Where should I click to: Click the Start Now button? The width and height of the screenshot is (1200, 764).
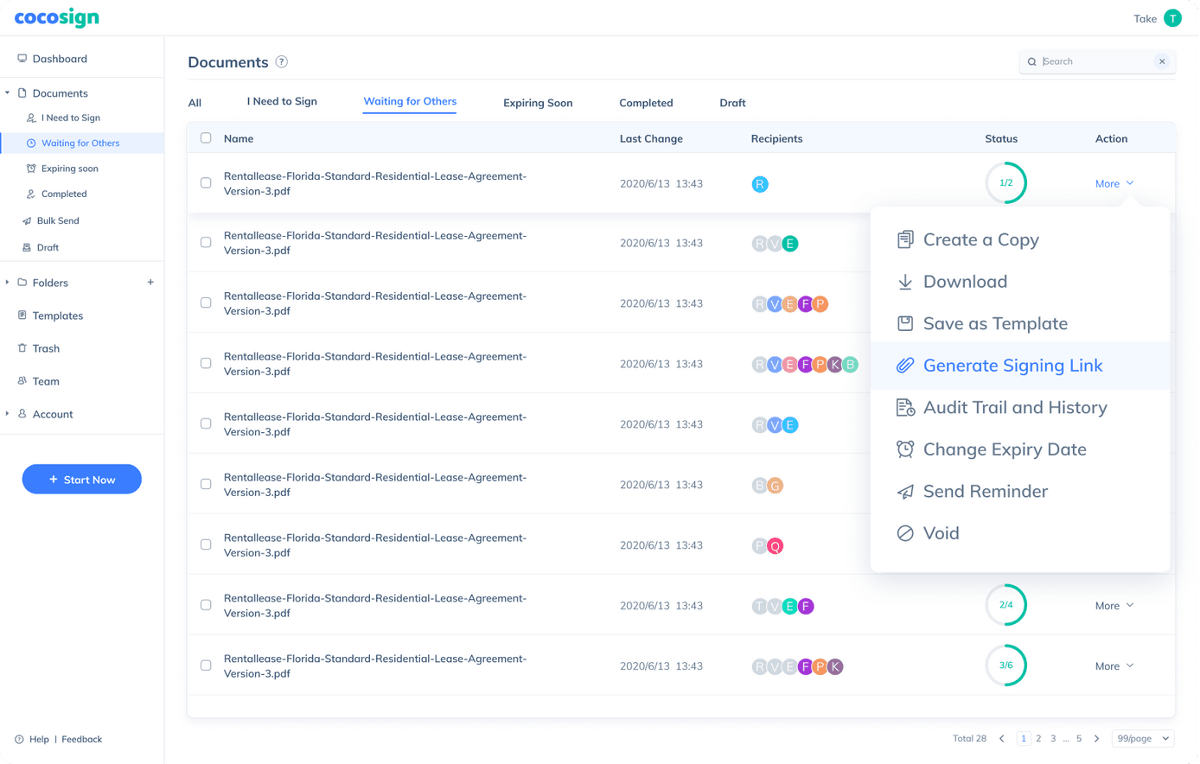click(x=82, y=480)
